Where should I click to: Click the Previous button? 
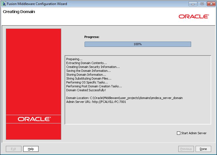pyautogui.click(x=186, y=149)
